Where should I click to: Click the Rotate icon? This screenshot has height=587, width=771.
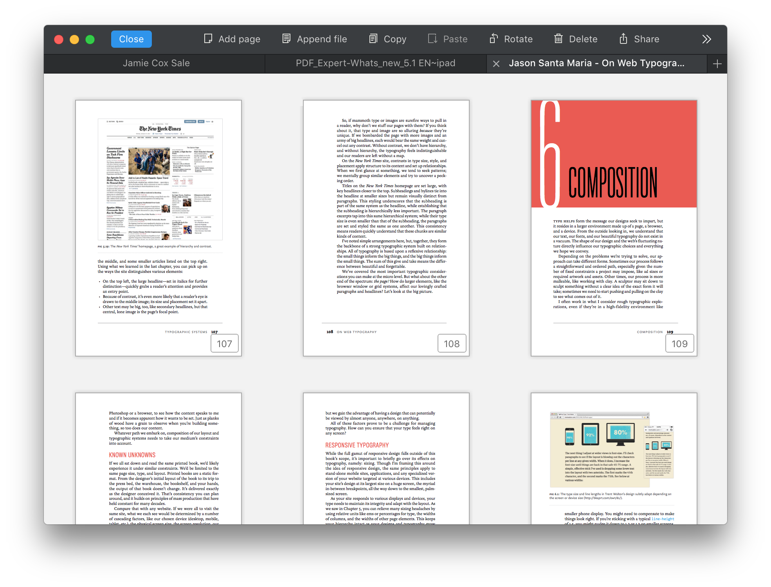tap(494, 39)
